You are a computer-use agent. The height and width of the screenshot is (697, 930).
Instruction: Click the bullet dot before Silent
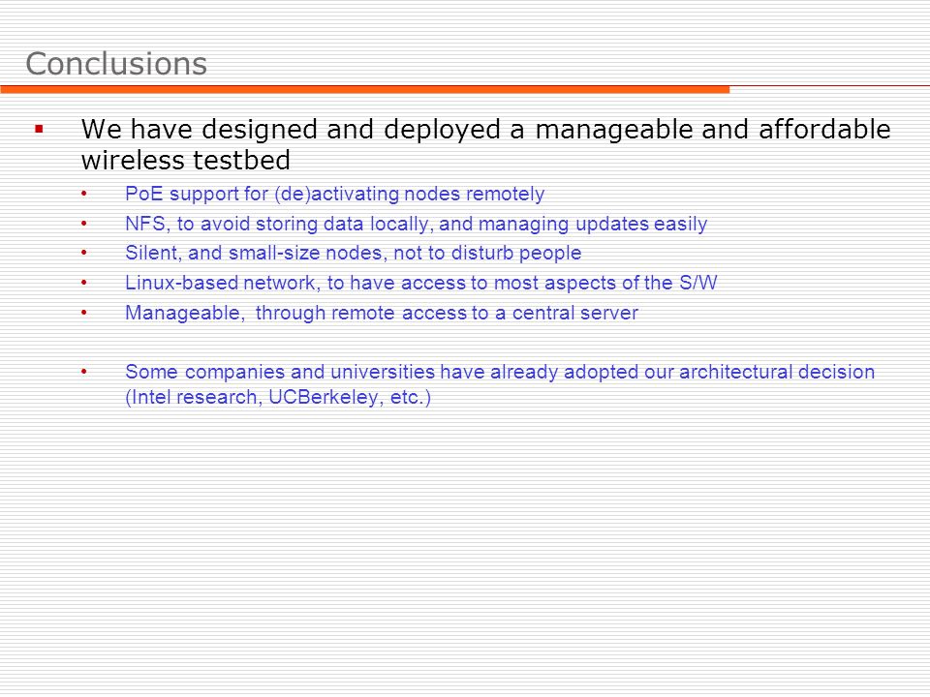point(84,253)
